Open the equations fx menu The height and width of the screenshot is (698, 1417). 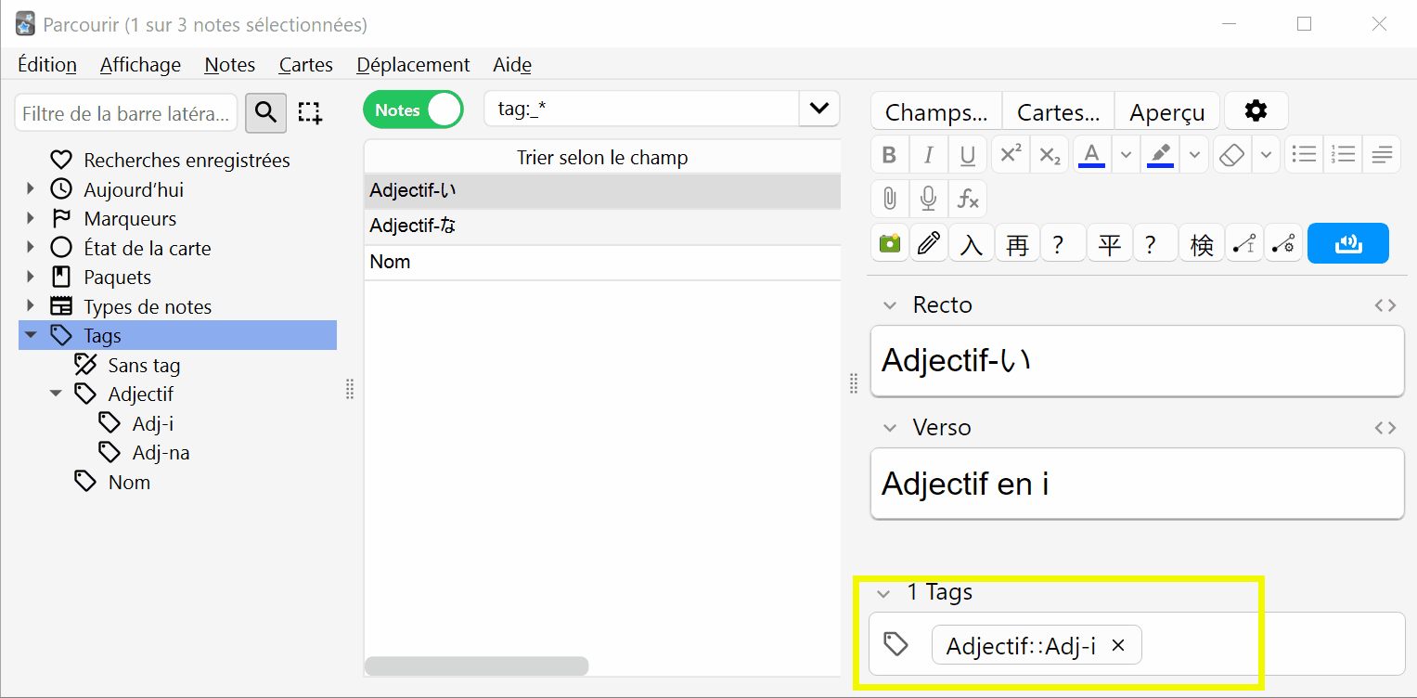coord(968,199)
